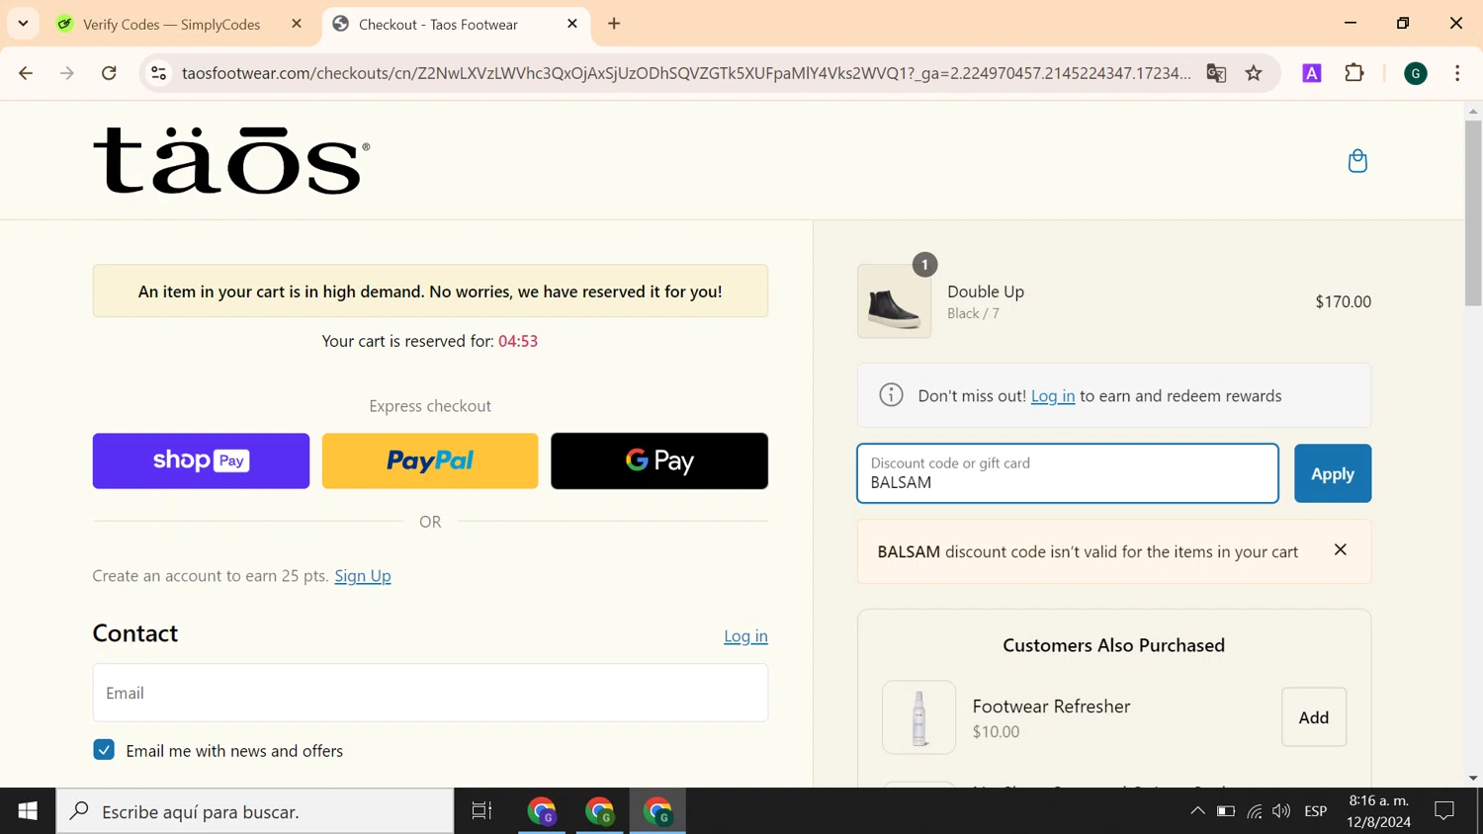Open the Windows Start menu

click(x=28, y=811)
